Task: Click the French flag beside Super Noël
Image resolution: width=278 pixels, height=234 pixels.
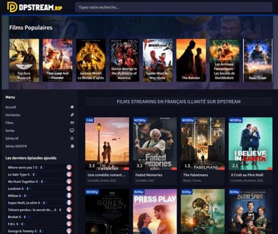Action: point(69,202)
